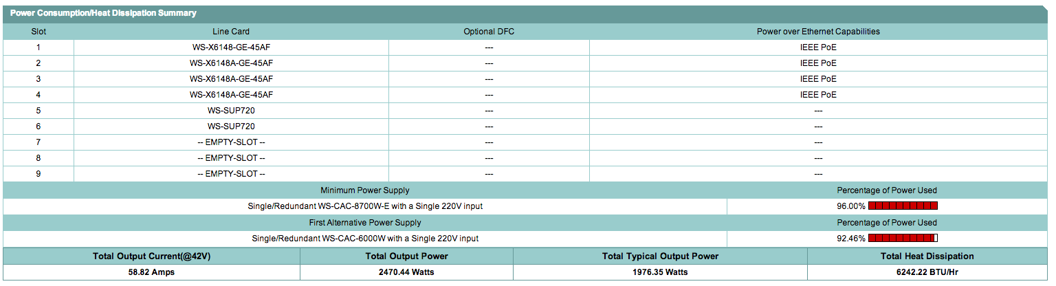Select the First Alternative Power Supply heading
Image resolution: width=1056 pixels, height=286 pixels.
click(x=364, y=223)
